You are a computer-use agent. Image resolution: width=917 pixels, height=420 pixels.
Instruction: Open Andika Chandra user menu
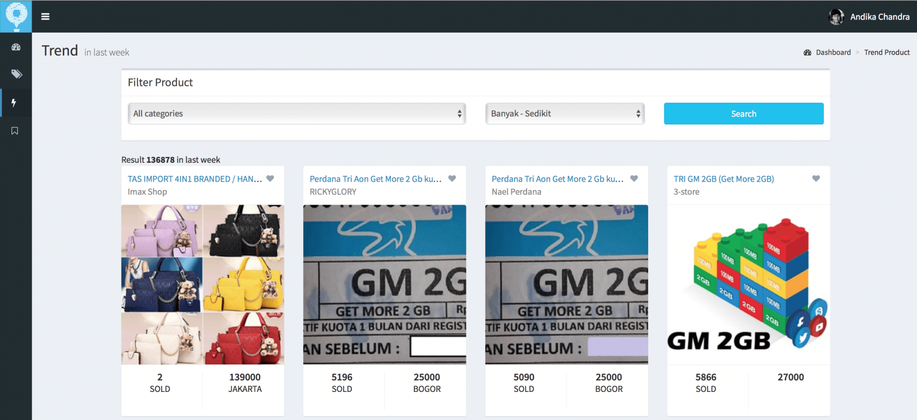(869, 17)
